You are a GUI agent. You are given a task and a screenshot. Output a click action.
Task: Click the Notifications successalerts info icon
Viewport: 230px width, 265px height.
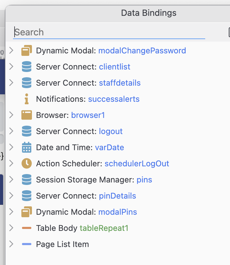click(x=27, y=99)
